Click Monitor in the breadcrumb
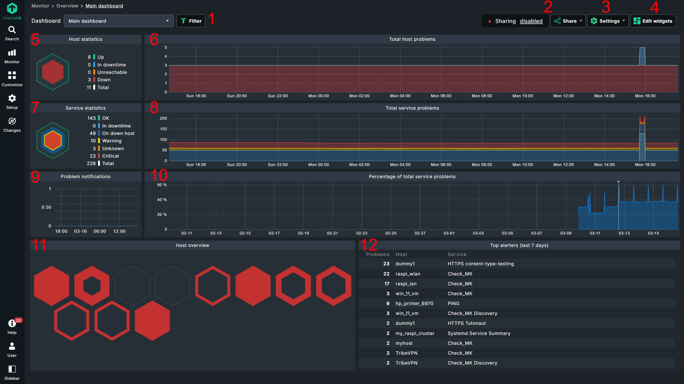 [40, 6]
